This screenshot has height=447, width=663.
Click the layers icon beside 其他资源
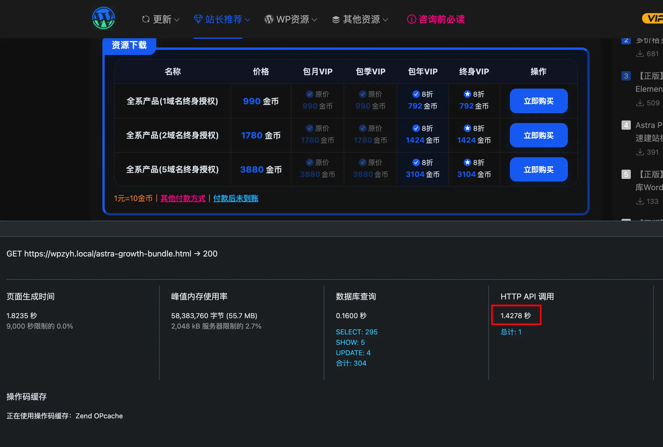pos(336,19)
